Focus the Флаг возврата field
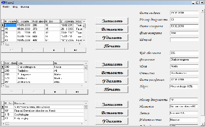 [x=184, y=33]
